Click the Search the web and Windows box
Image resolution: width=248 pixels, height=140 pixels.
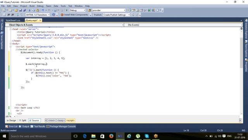point(40,136)
